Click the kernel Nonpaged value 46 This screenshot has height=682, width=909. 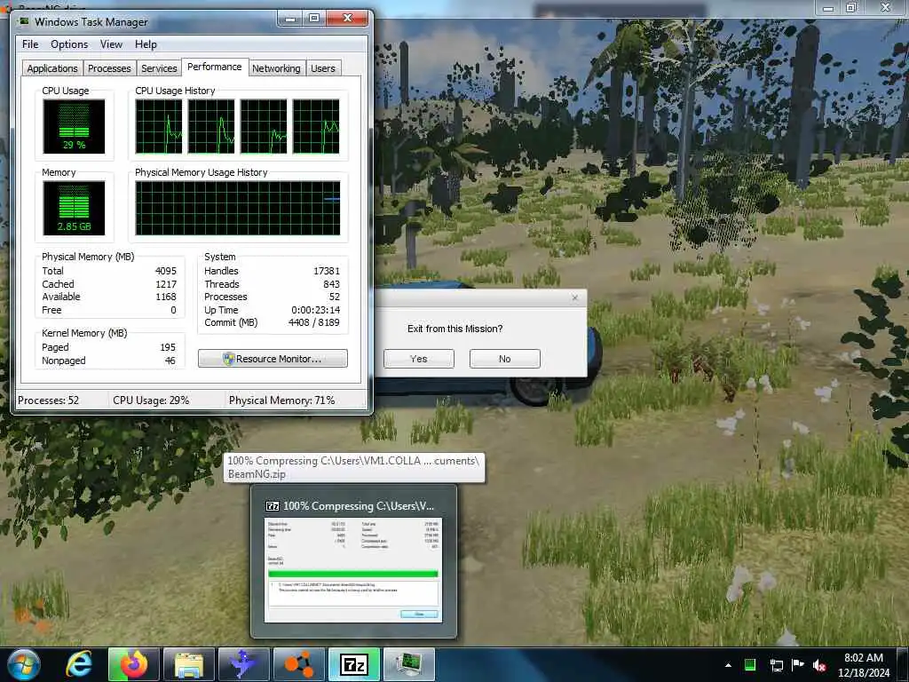[170, 361]
